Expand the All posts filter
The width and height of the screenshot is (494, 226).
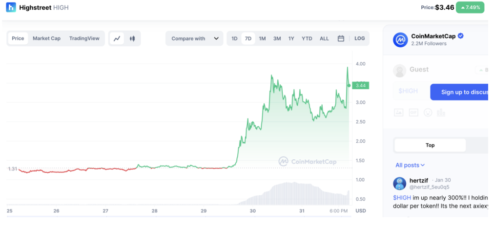(410, 165)
